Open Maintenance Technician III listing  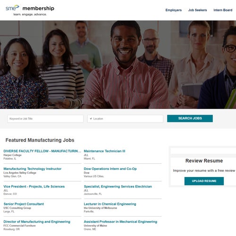coord(104,151)
